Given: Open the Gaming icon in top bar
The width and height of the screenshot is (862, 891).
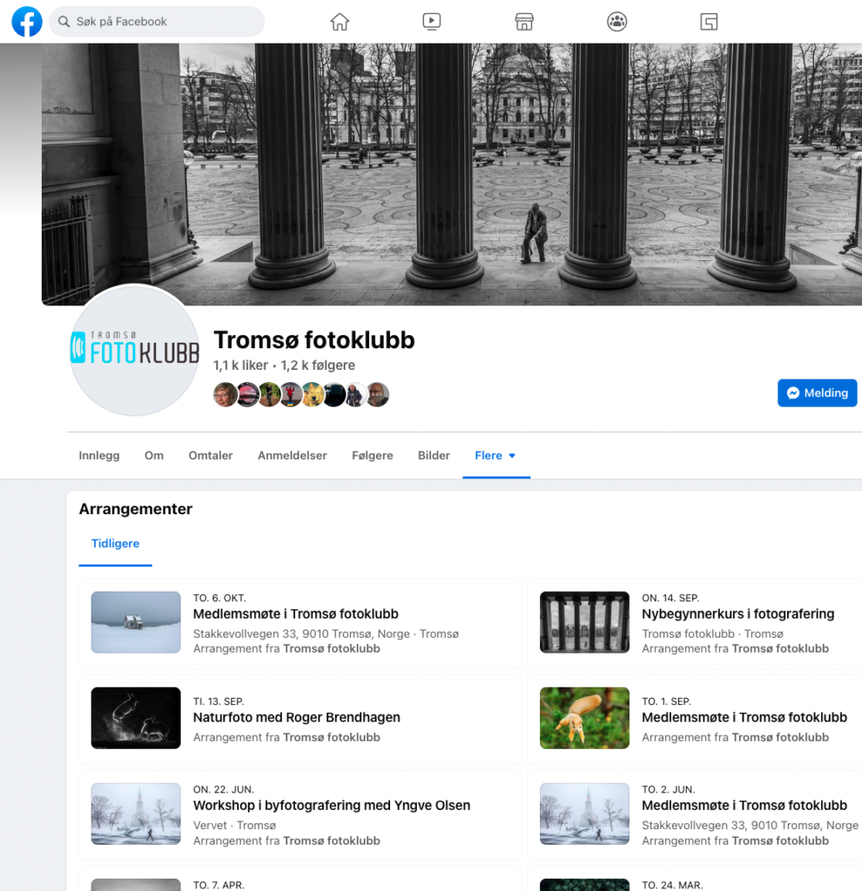Looking at the screenshot, I should tap(709, 22).
